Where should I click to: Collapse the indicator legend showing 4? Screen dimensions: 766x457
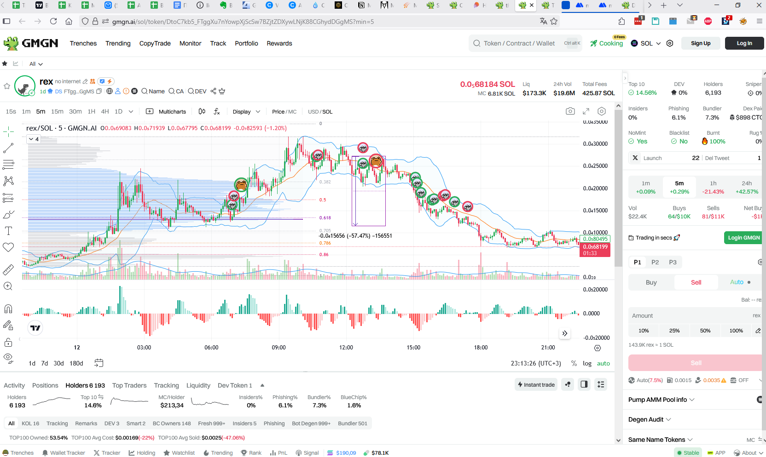pyautogui.click(x=34, y=139)
